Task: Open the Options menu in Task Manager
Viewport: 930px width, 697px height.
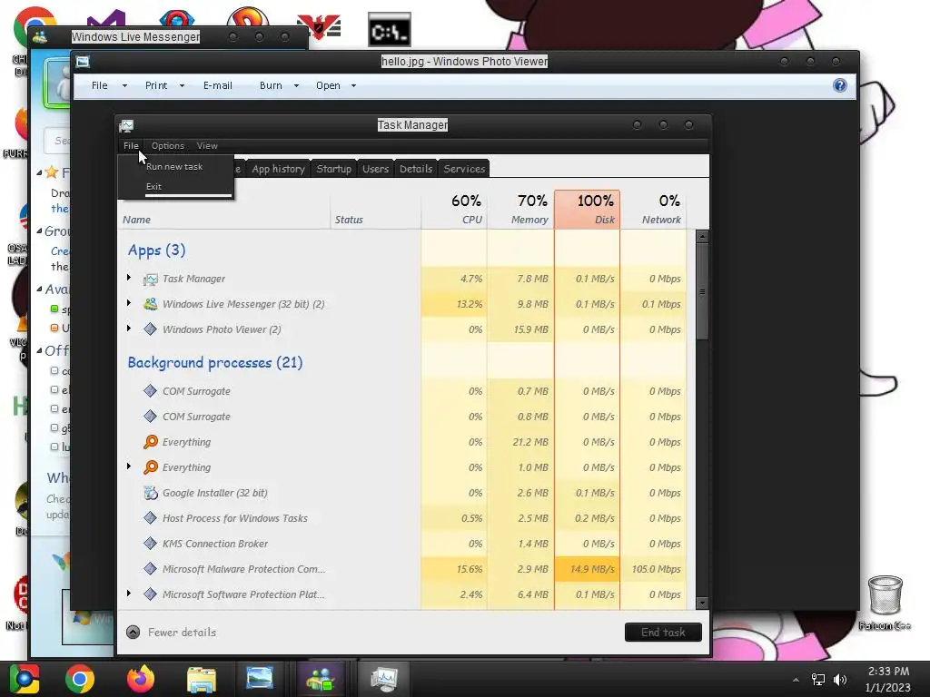Action: 167,146
